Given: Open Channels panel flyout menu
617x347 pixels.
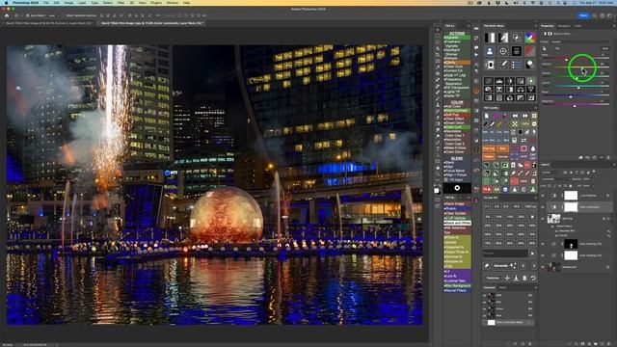Looking at the screenshot, I should pos(535,287).
